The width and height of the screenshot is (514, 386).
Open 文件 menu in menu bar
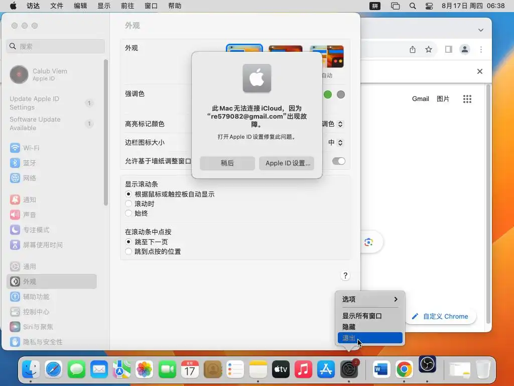point(56,6)
